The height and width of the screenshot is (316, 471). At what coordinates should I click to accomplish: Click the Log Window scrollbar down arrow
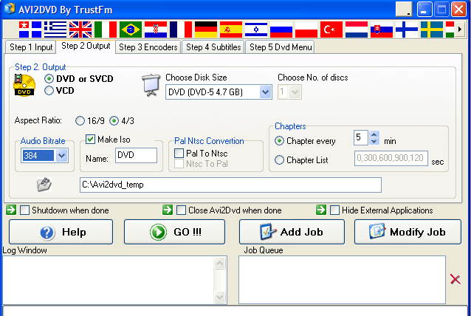point(219,297)
